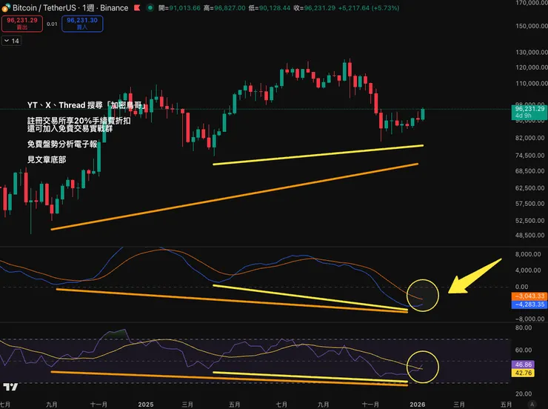548x409 pixels.
Task: Click the green 96,231.29 current price label
Action: coord(529,112)
